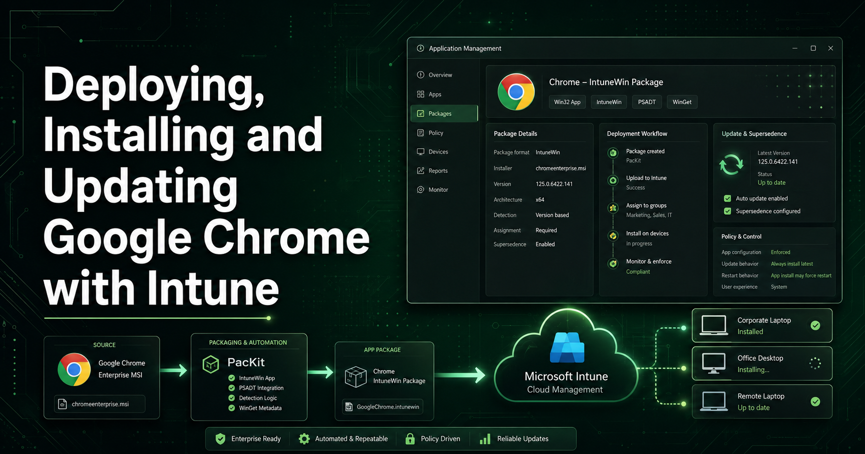Click the green sync arrows update icon
The image size is (865, 454).
point(731,164)
